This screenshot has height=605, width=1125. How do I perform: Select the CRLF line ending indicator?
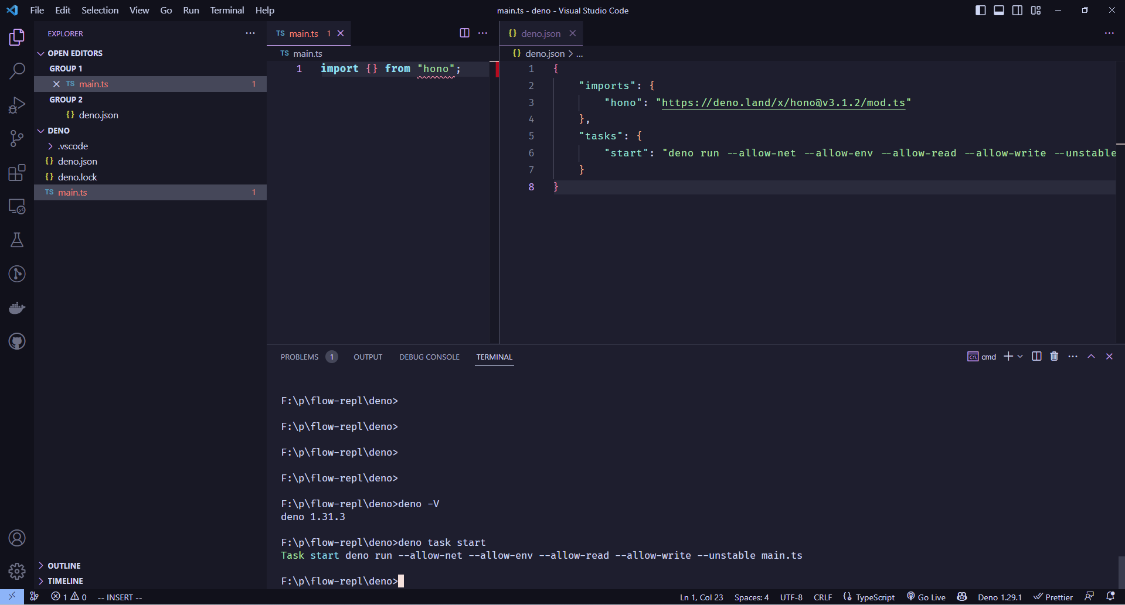[x=822, y=597]
